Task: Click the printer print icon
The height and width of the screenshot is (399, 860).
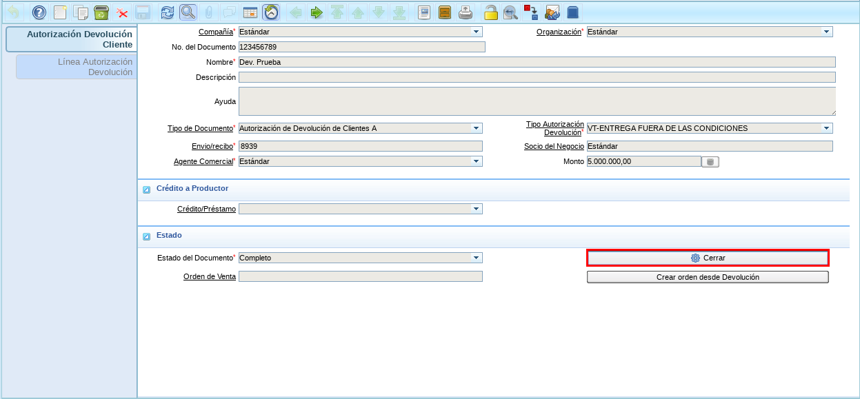Action: (x=466, y=12)
